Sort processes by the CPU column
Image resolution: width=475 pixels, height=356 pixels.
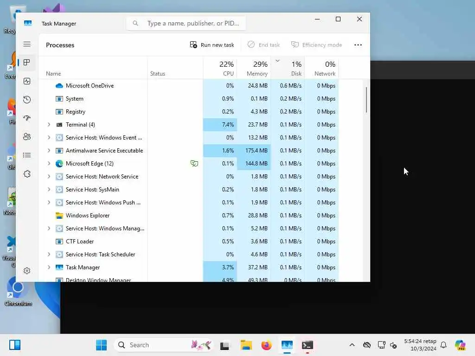220,69
